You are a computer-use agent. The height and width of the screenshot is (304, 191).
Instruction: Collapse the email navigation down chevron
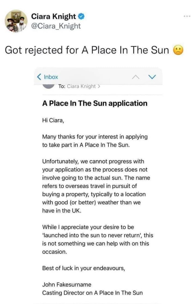[x=152, y=77]
